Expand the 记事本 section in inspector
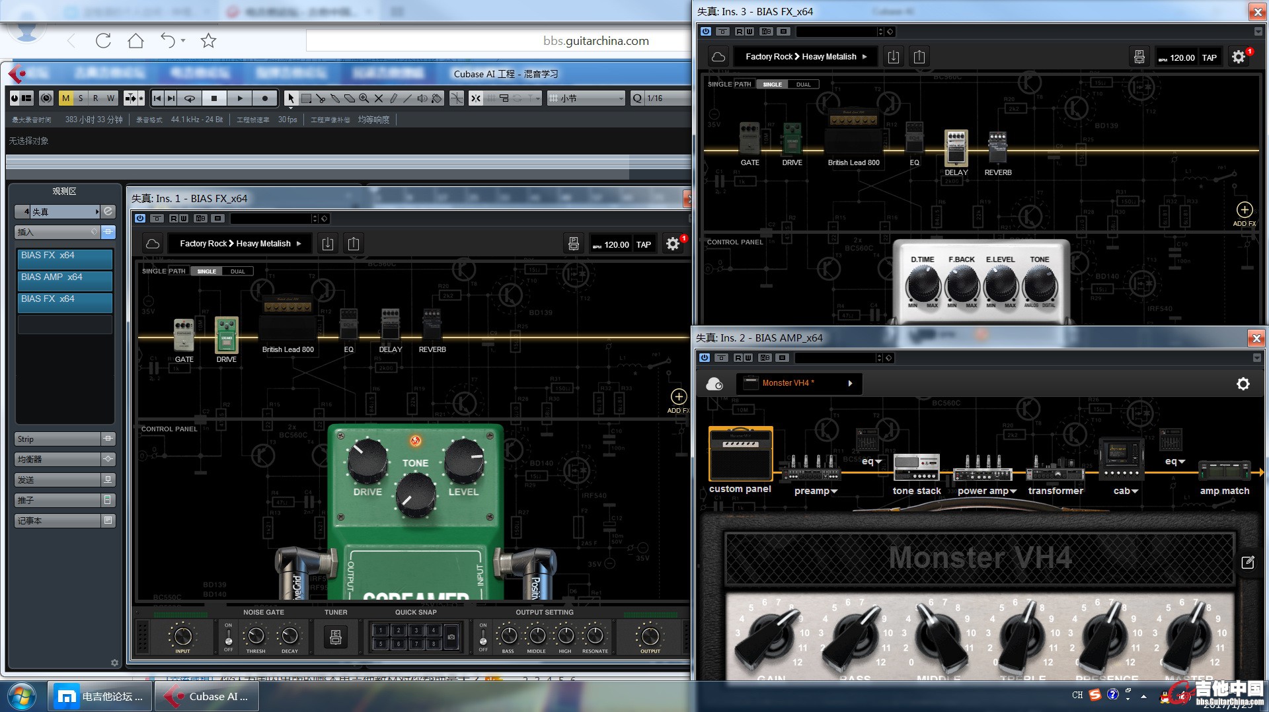Screen dimensions: 1269x712 coord(65,520)
